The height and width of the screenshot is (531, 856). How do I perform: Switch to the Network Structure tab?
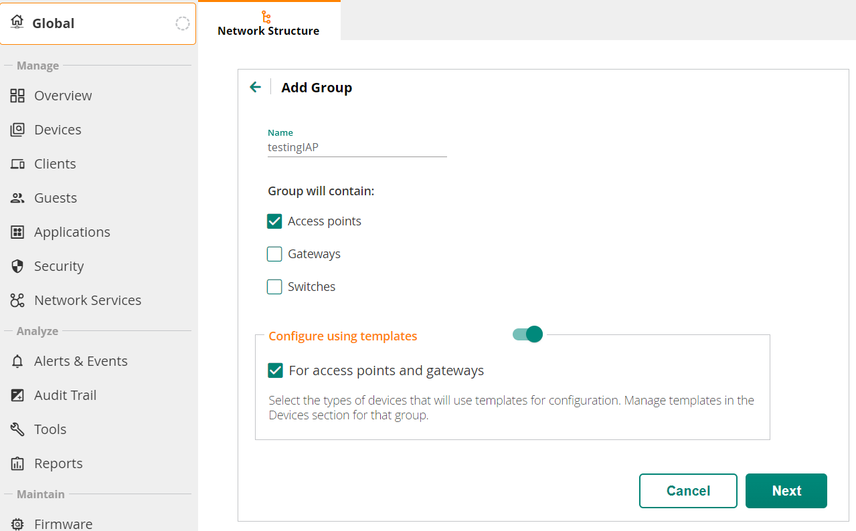[268, 23]
